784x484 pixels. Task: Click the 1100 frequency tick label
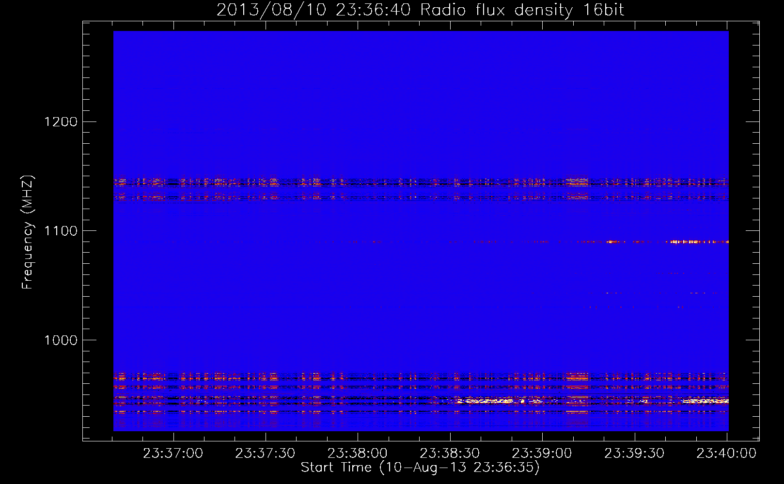coord(61,231)
